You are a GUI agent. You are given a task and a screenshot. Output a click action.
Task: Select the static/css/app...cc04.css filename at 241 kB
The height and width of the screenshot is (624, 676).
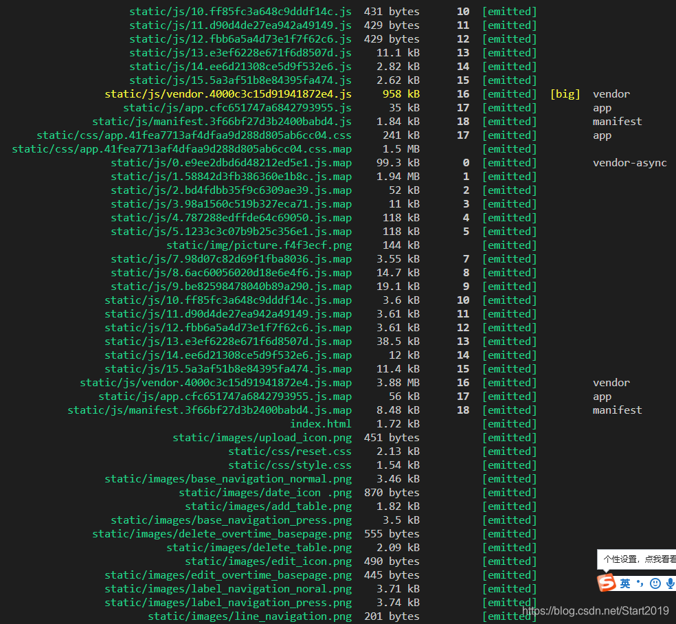coord(194,135)
